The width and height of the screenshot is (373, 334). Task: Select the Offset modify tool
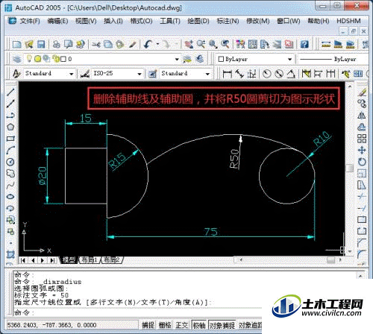pos(362,127)
